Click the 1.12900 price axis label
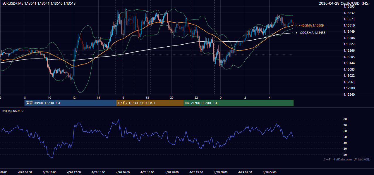The image size is (374, 175). pos(349,88)
